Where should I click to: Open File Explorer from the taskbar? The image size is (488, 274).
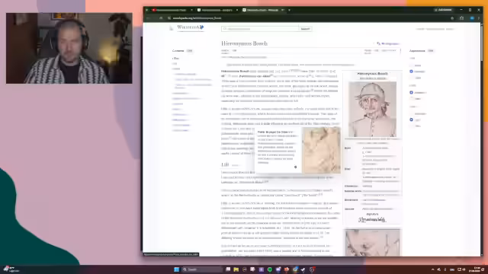tap(236, 269)
